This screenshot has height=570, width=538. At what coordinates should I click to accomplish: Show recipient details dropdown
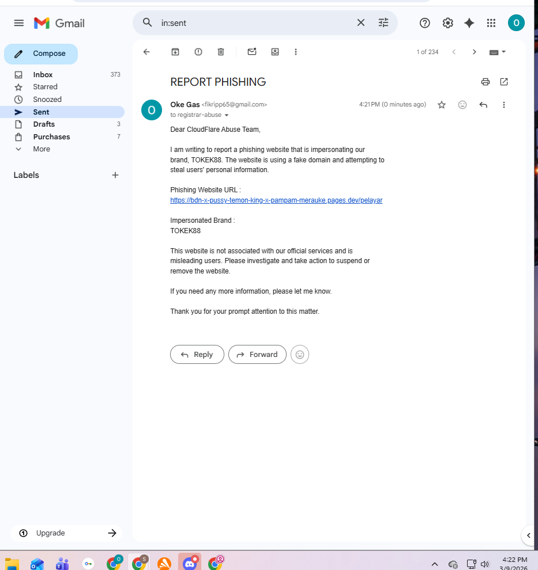[x=227, y=115]
